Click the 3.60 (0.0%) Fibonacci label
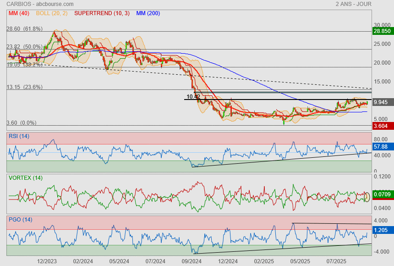The width and height of the screenshot is (394, 266). (x=22, y=123)
